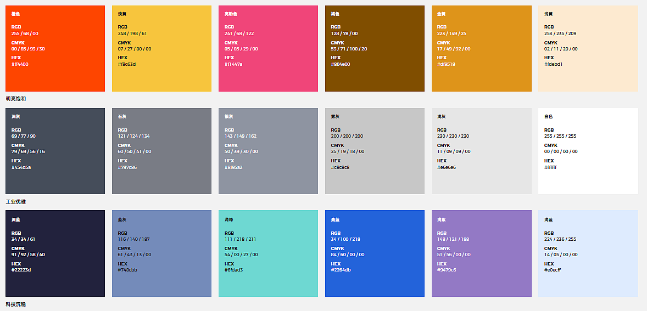
Task: Click the 浅蓝 pale blue swatch
Action: tap(588, 253)
